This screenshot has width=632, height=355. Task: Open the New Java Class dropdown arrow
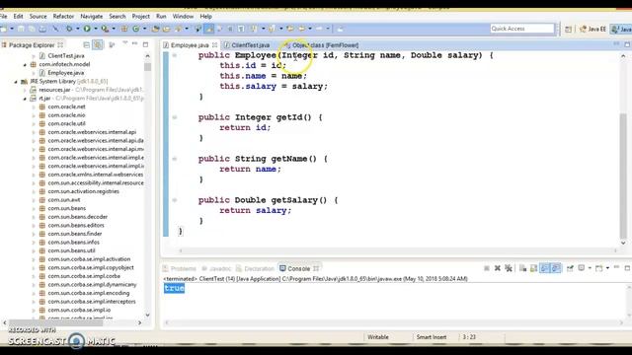tap(145, 29)
